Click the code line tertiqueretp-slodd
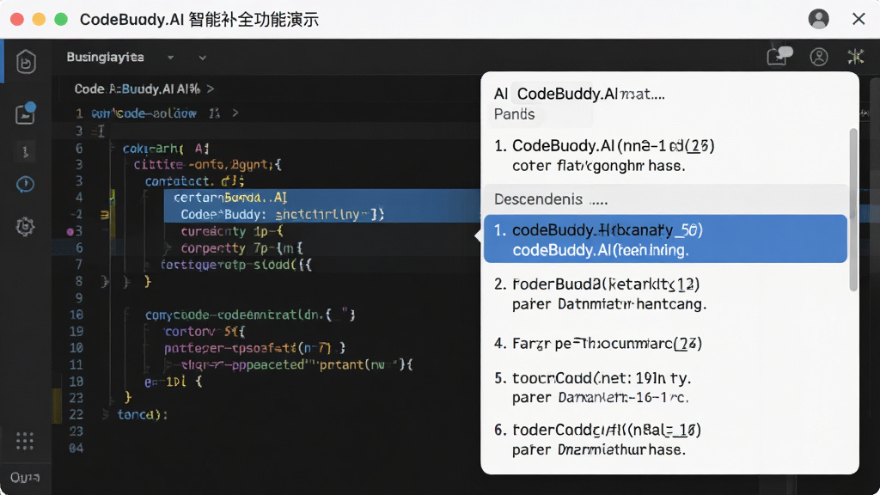 click(235, 265)
